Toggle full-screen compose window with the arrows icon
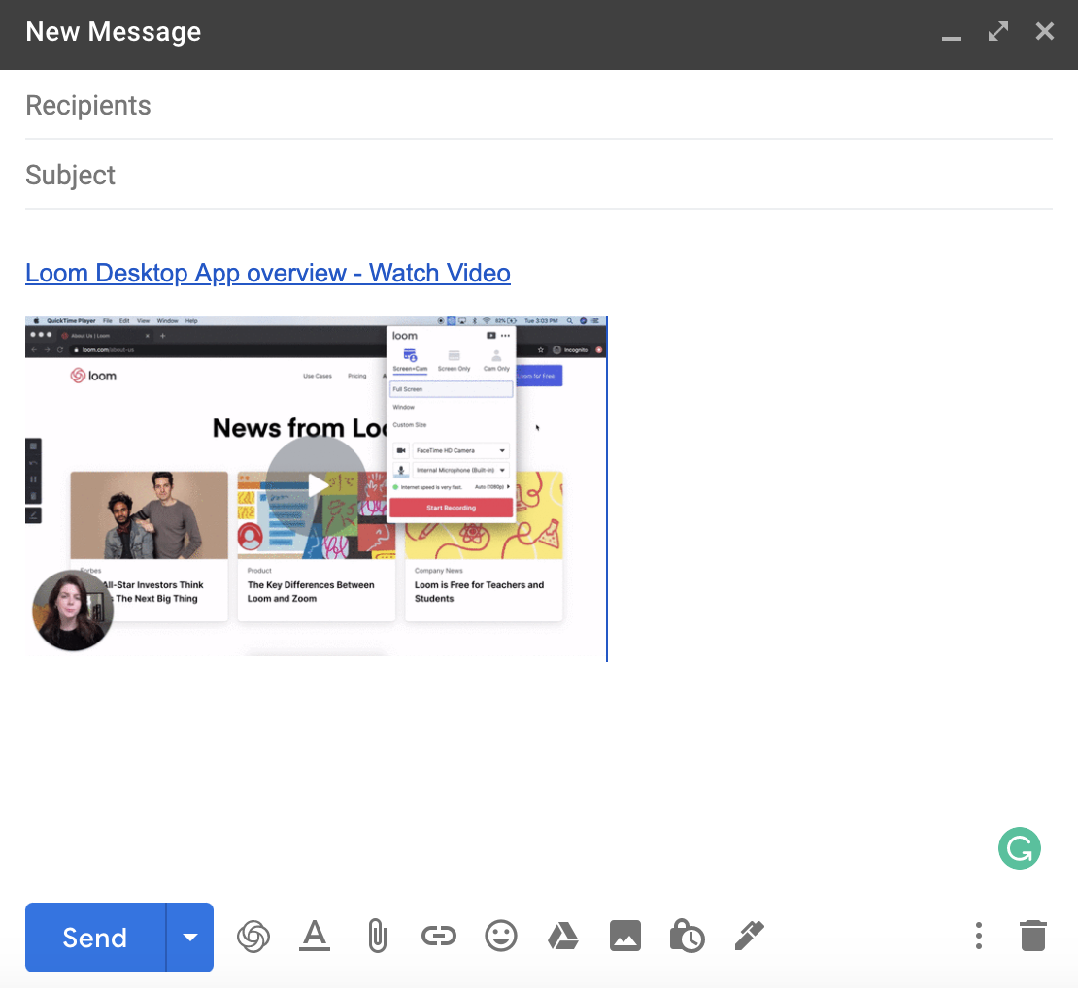1078x988 pixels. pos(997,32)
